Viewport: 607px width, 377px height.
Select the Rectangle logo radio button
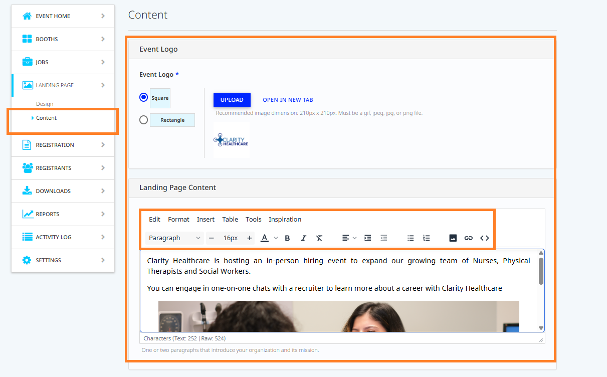point(144,120)
